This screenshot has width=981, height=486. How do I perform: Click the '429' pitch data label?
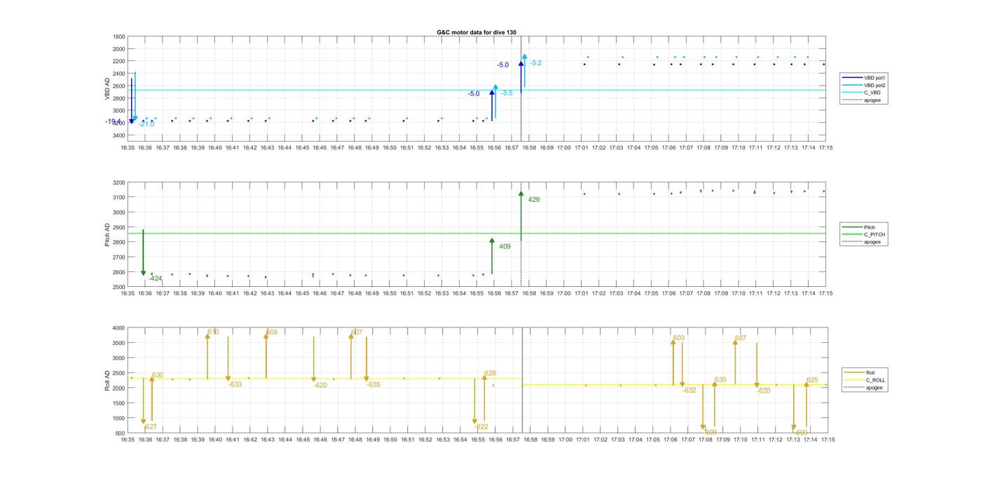click(x=534, y=200)
